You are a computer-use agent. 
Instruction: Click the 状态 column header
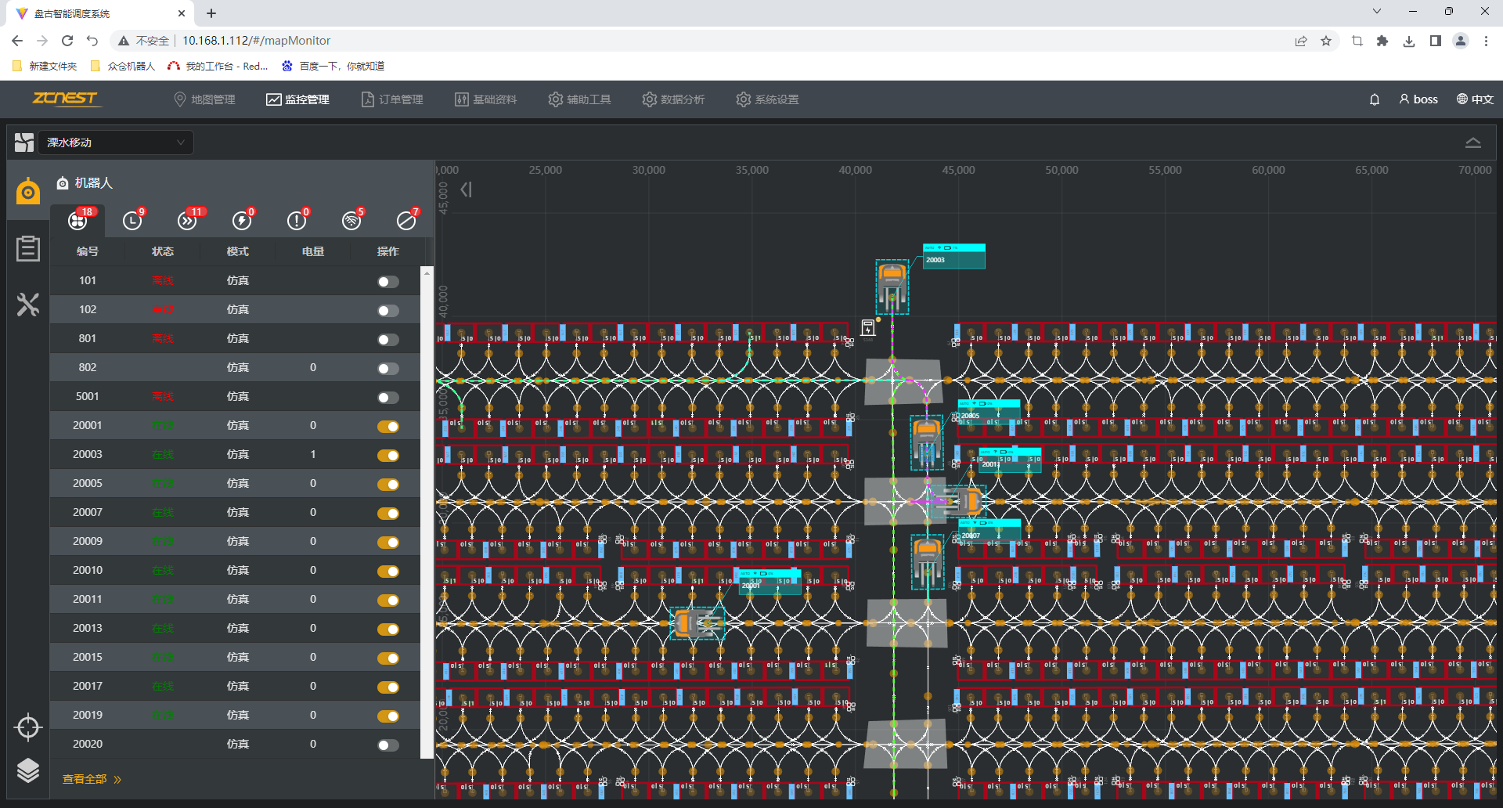pyautogui.click(x=163, y=251)
